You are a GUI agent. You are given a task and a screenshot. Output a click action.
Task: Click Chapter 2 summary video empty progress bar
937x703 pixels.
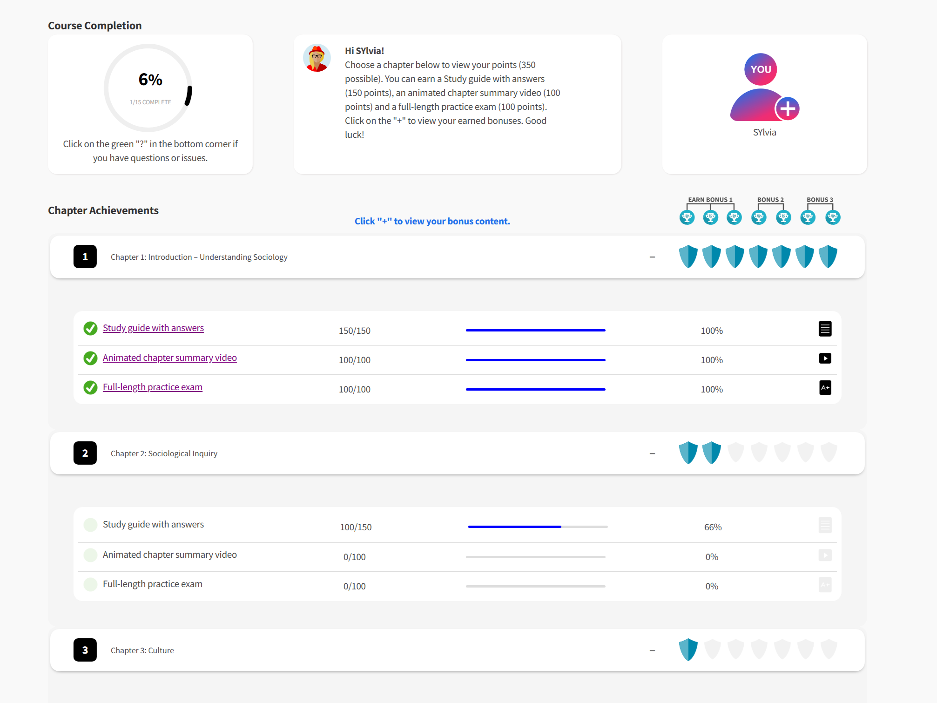pyautogui.click(x=536, y=557)
